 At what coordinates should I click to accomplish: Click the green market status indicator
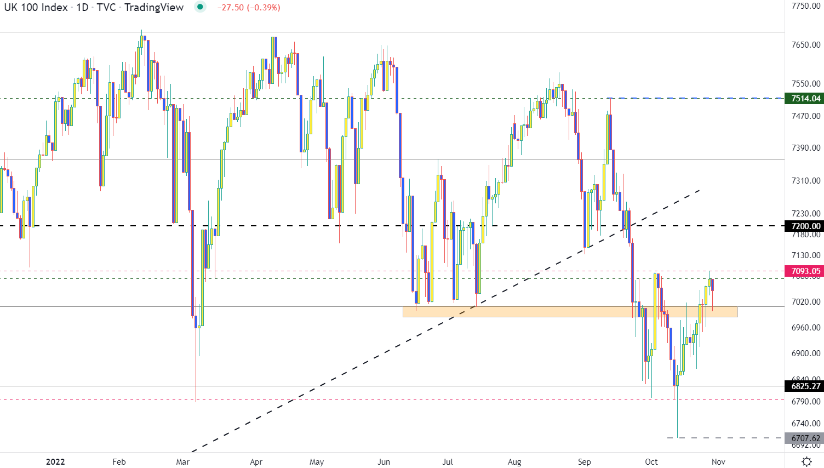point(201,7)
